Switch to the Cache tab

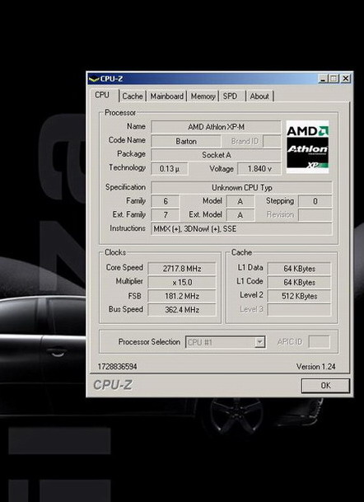click(133, 96)
